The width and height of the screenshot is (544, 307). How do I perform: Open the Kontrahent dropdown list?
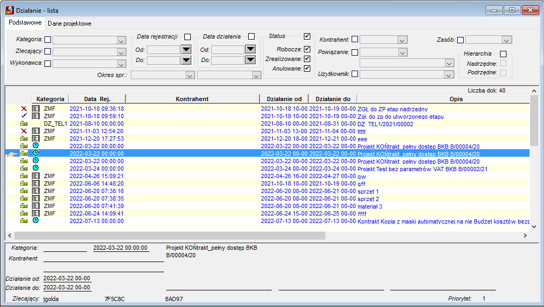click(x=402, y=40)
